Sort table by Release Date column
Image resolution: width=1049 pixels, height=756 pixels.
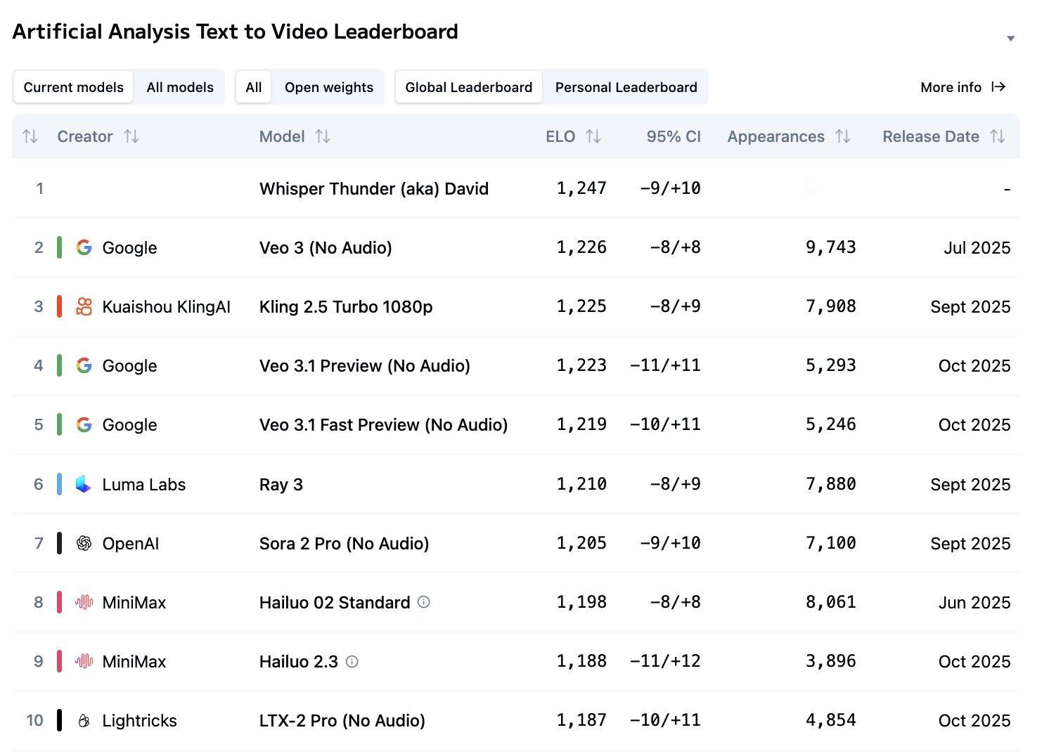[997, 136]
